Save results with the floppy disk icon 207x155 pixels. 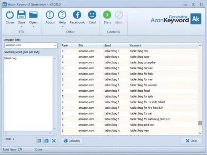tap(22, 15)
